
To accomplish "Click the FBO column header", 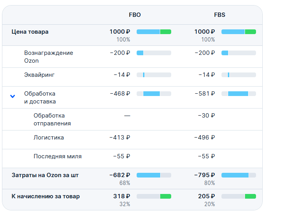I will click(135, 15).
